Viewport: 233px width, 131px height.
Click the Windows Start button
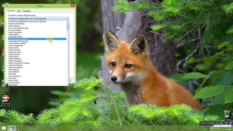(3, 128)
